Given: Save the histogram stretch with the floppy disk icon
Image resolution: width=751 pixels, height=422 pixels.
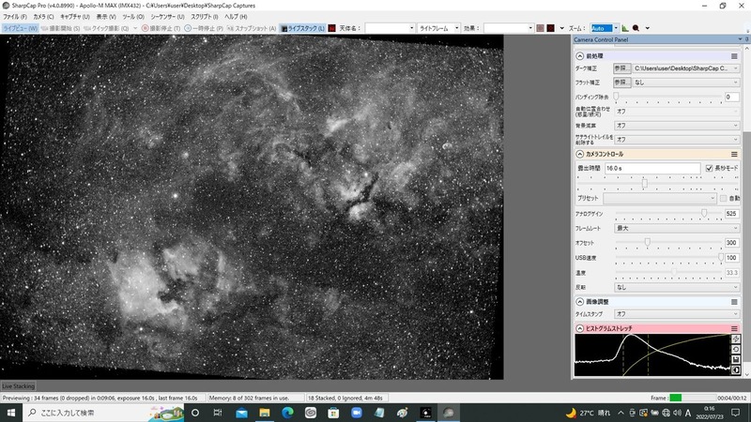Looking at the screenshot, I should coord(736,360).
